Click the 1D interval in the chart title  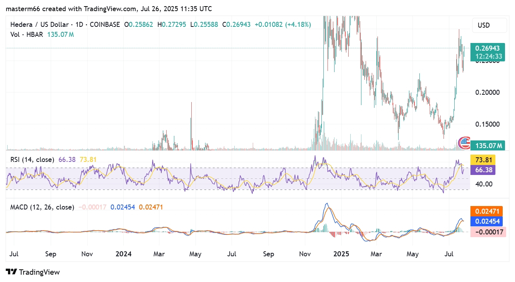click(x=79, y=25)
